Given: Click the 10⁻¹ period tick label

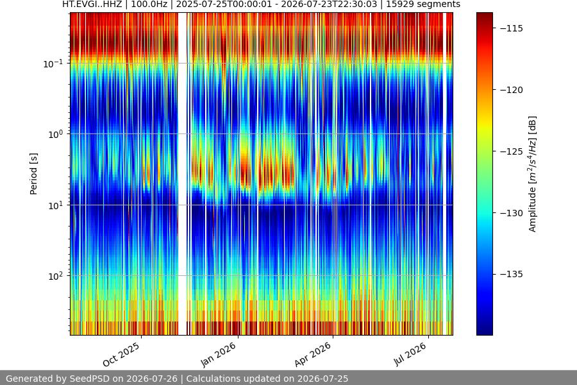Looking at the screenshot, I should (53, 64).
